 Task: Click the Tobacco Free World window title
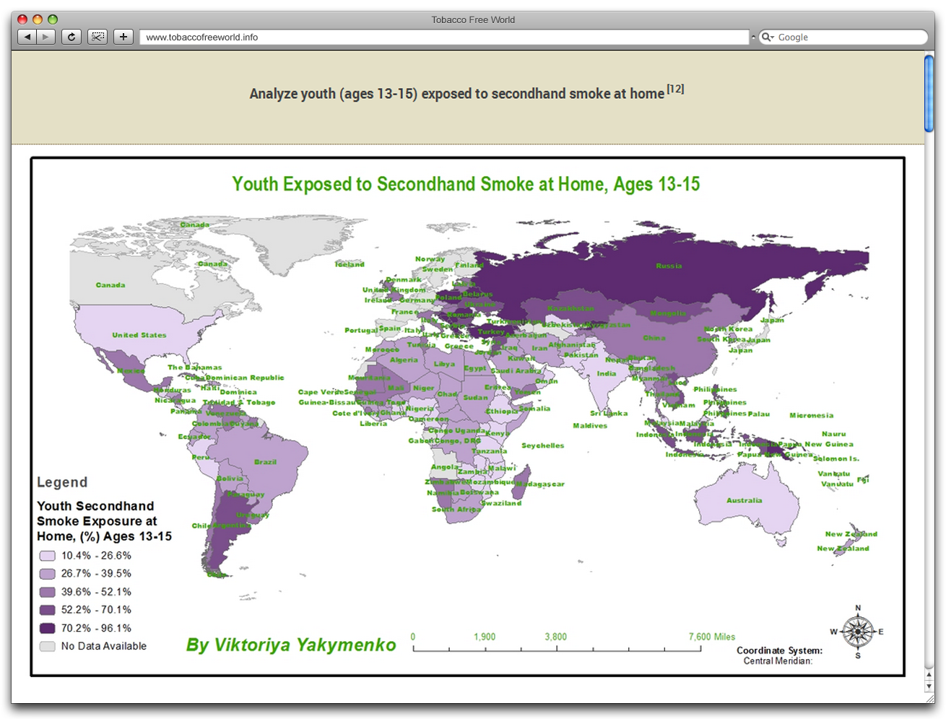(473, 19)
